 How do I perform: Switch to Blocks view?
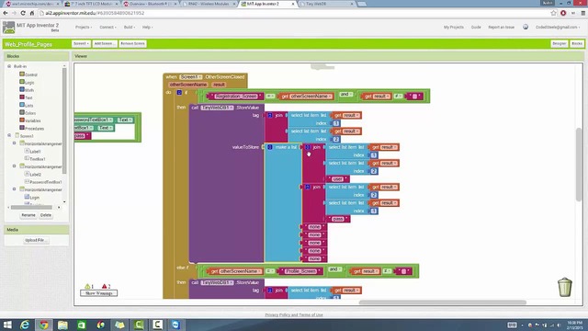pos(577,43)
